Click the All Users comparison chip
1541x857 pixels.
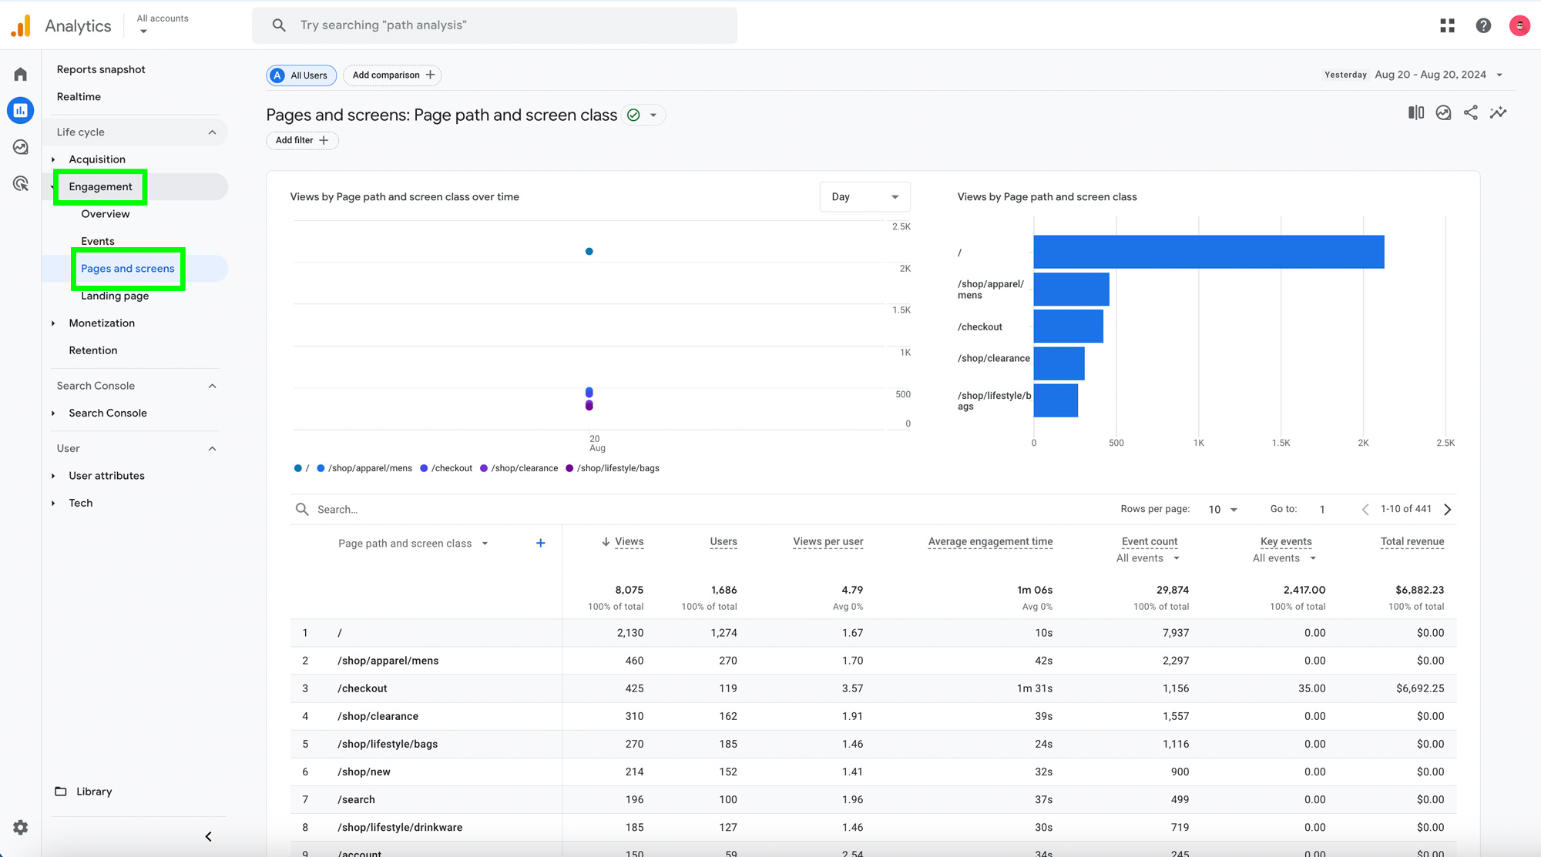[x=301, y=75]
